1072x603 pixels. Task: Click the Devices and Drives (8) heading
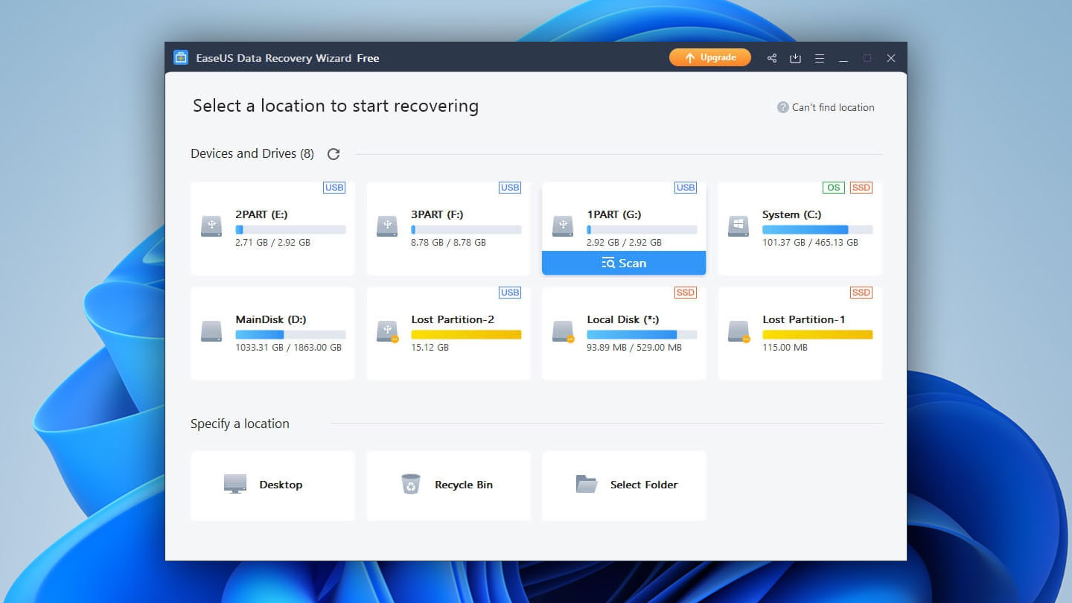(x=252, y=153)
